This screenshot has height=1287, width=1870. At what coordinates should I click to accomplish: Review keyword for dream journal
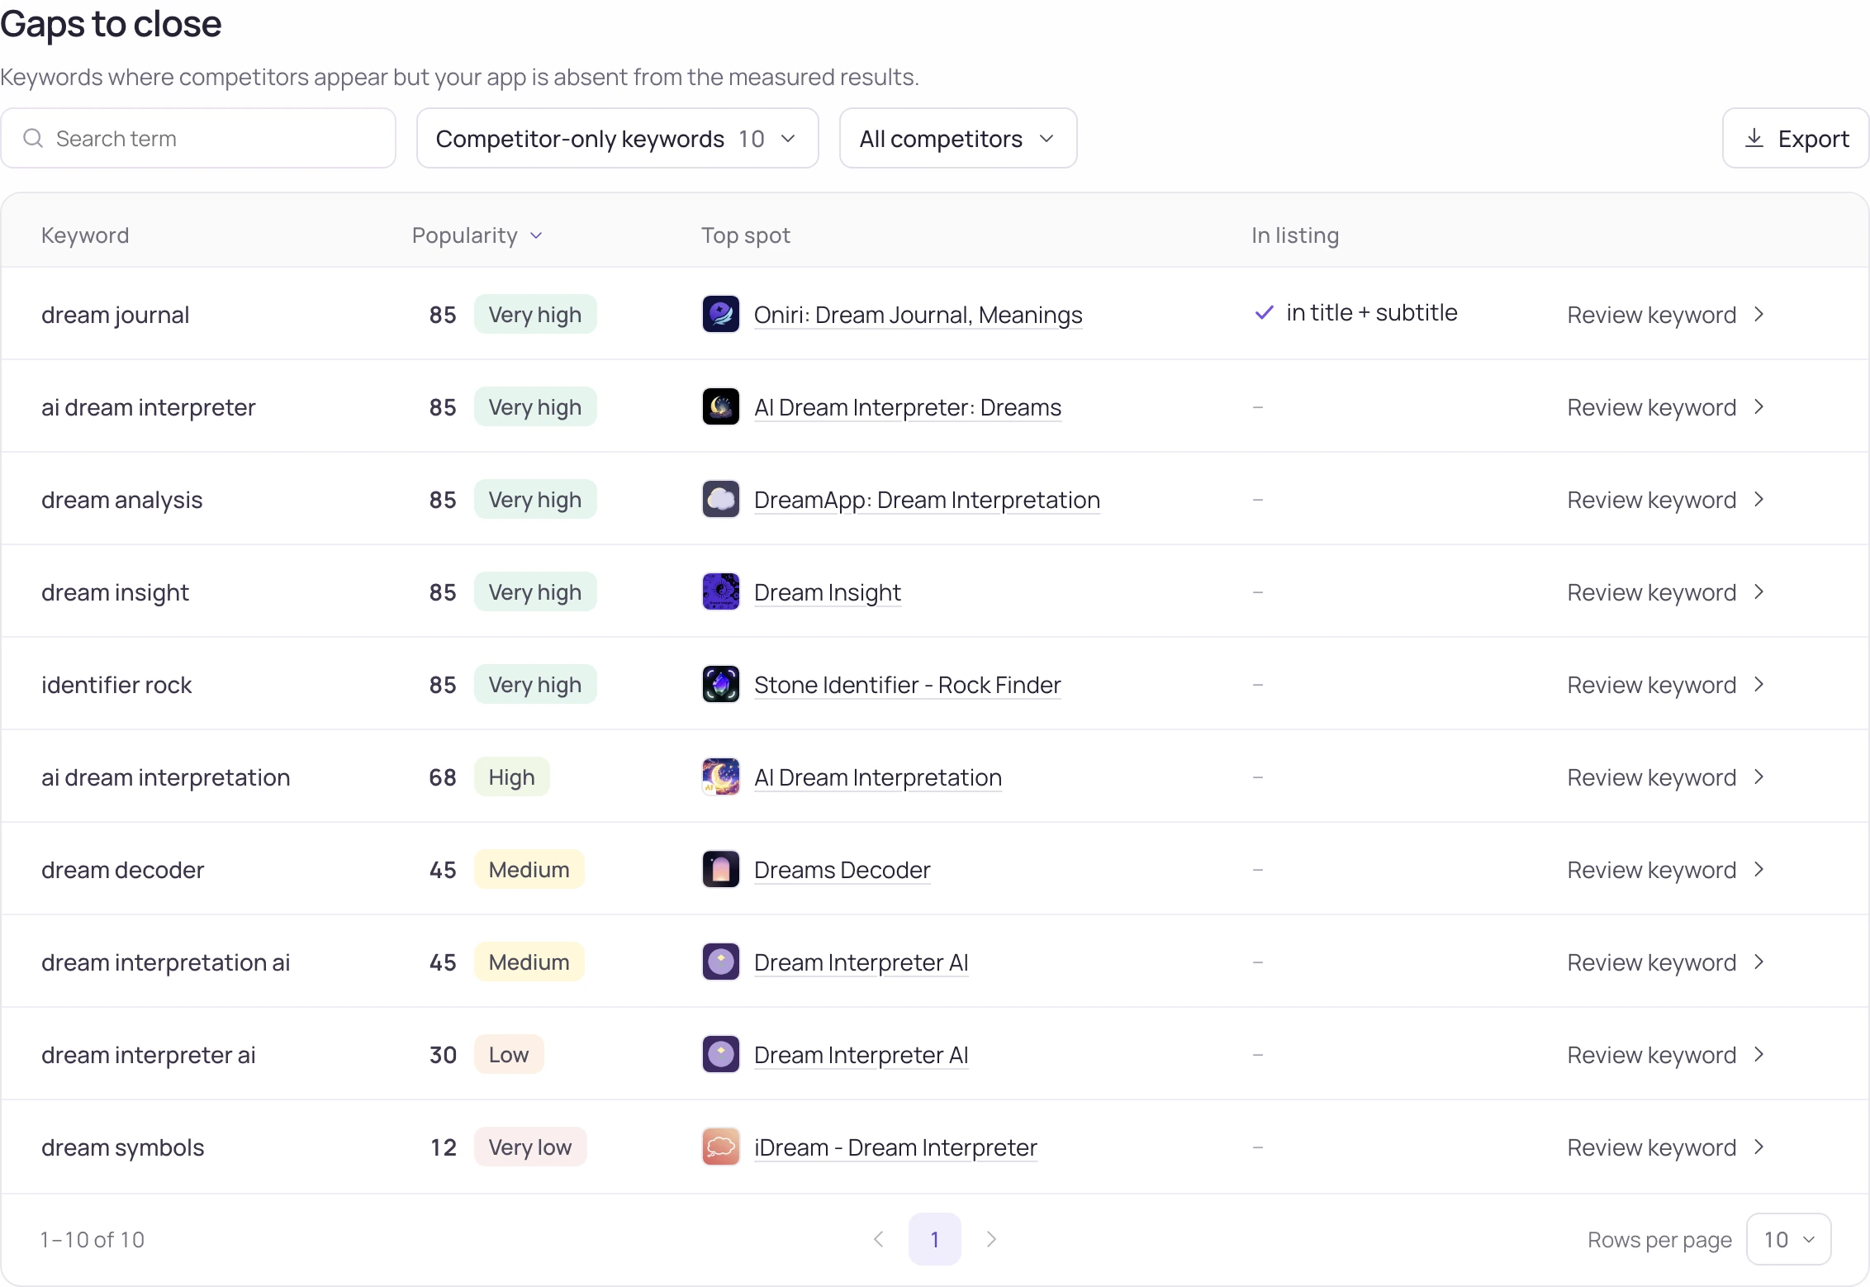[1665, 315]
